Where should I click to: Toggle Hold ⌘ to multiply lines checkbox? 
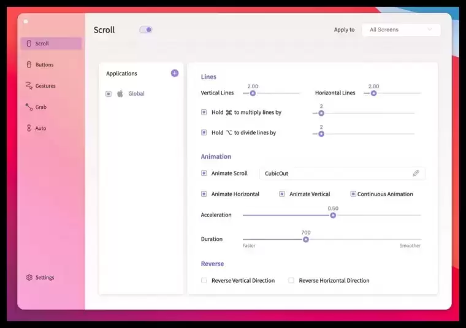click(x=204, y=112)
